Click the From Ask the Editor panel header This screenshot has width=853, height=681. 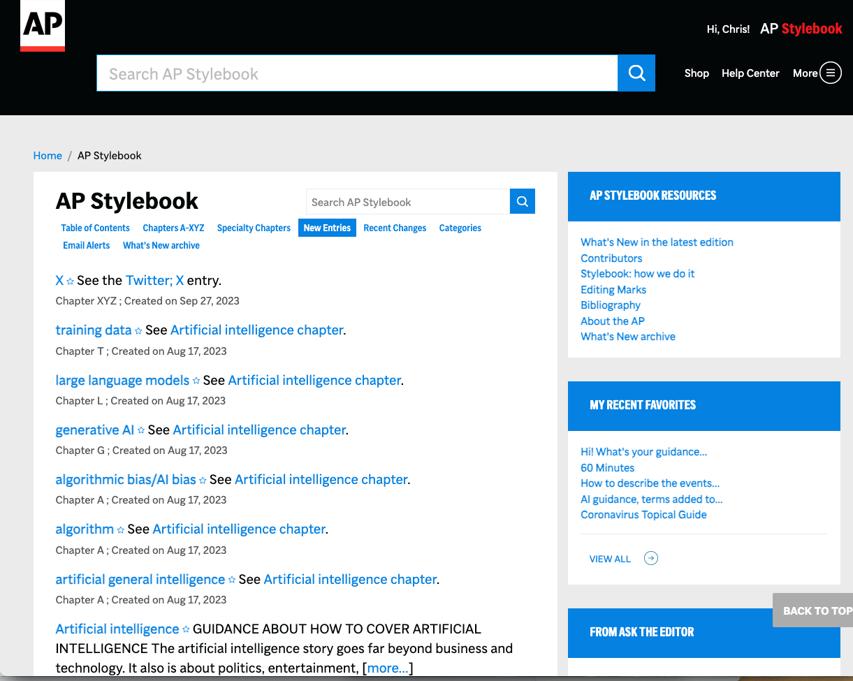point(704,633)
